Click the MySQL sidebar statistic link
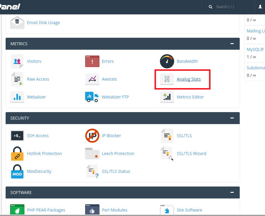Screen dimensions: 265x216 click(255, 49)
